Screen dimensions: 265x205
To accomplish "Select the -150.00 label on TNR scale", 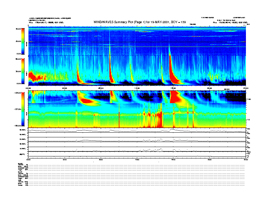I will point(17,126).
